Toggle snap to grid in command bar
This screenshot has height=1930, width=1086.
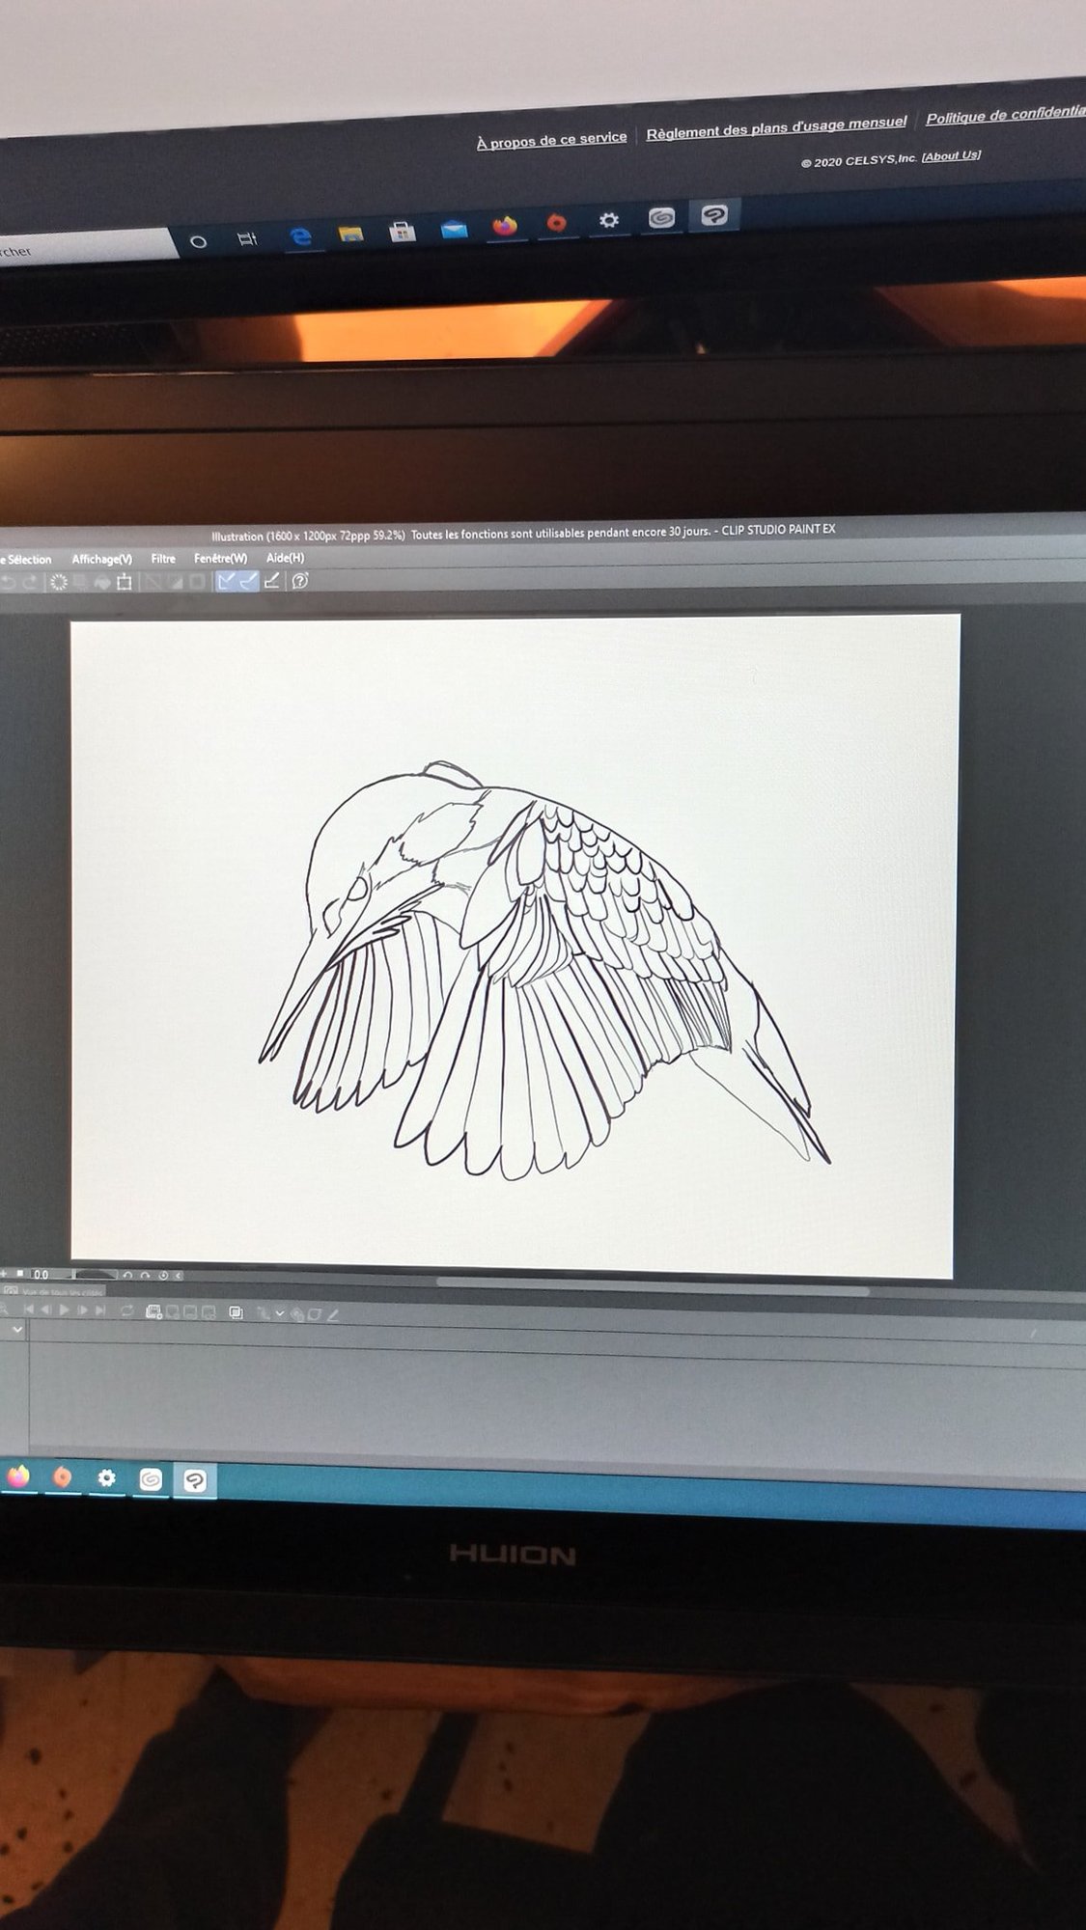(272, 581)
